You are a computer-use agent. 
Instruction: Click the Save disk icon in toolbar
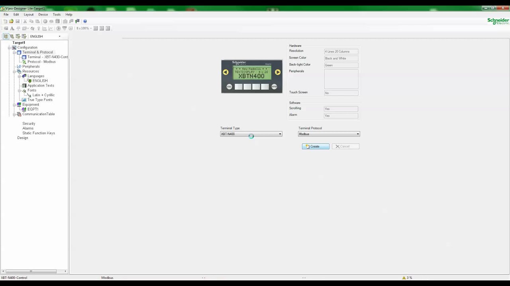18,21
